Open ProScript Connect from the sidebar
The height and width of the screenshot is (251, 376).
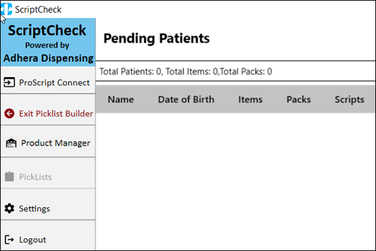(x=55, y=83)
